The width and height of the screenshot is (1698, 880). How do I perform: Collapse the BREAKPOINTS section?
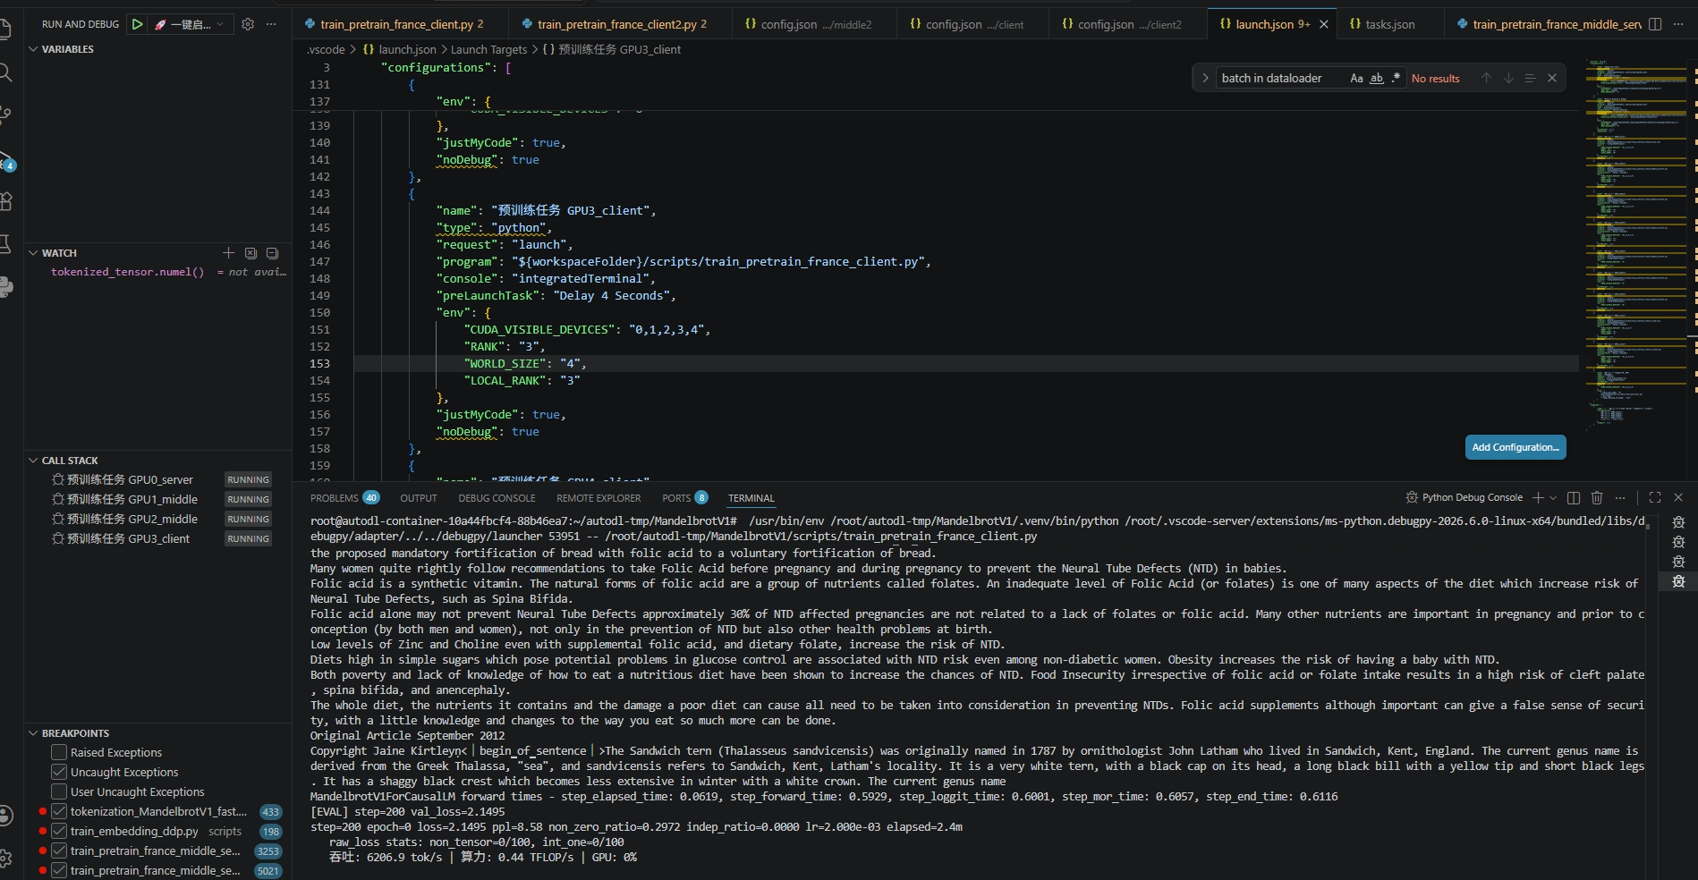pyautogui.click(x=33, y=733)
